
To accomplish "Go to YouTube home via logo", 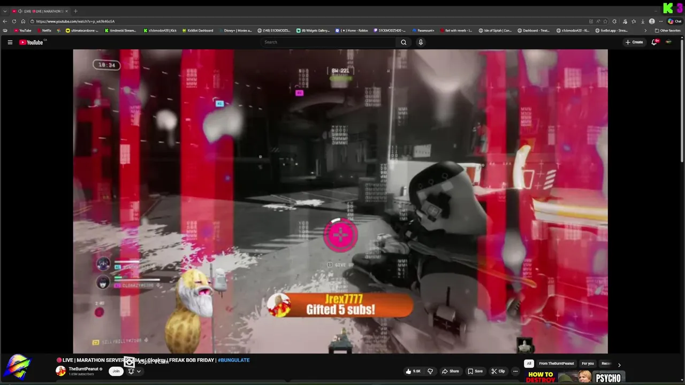I will pos(32,42).
